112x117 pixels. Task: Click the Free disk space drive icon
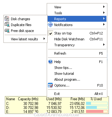click(x=7, y=31)
